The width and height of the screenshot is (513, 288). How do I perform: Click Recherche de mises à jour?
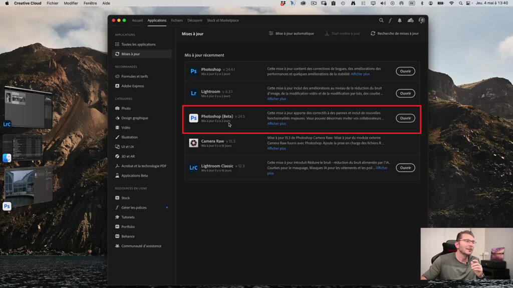[x=398, y=33]
